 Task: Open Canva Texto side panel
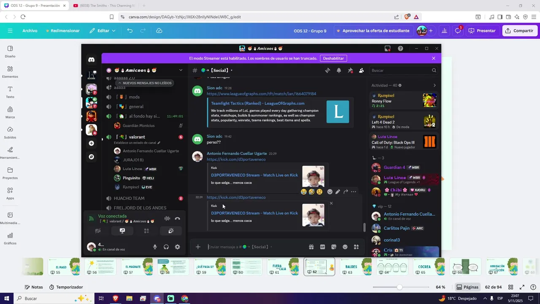[x=10, y=92]
